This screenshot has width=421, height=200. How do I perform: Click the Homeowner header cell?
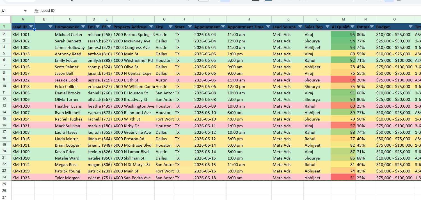[70, 27]
